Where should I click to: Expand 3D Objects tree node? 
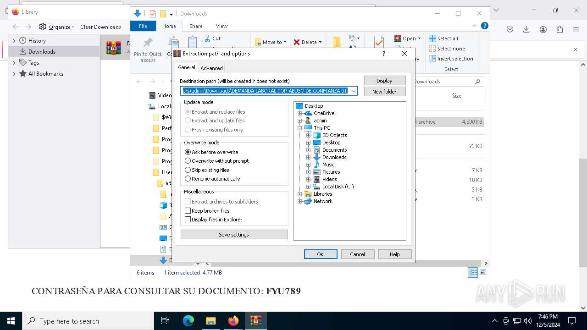pyautogui.click(x=309, y=135)
